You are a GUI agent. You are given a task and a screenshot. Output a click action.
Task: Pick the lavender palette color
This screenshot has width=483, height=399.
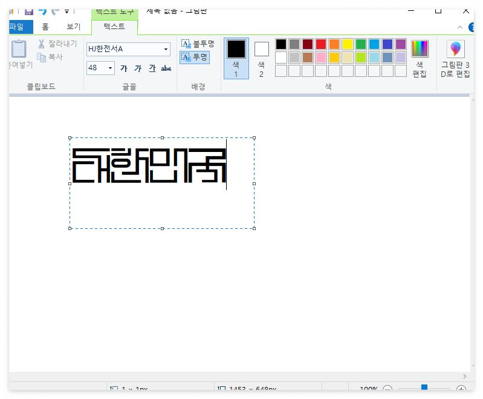click(x=400, y=58)
